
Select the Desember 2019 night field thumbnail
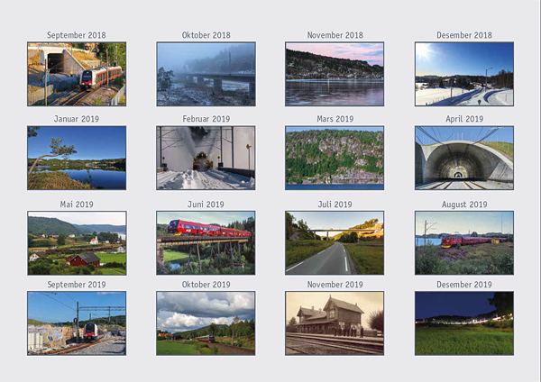(x=464, y=323)
